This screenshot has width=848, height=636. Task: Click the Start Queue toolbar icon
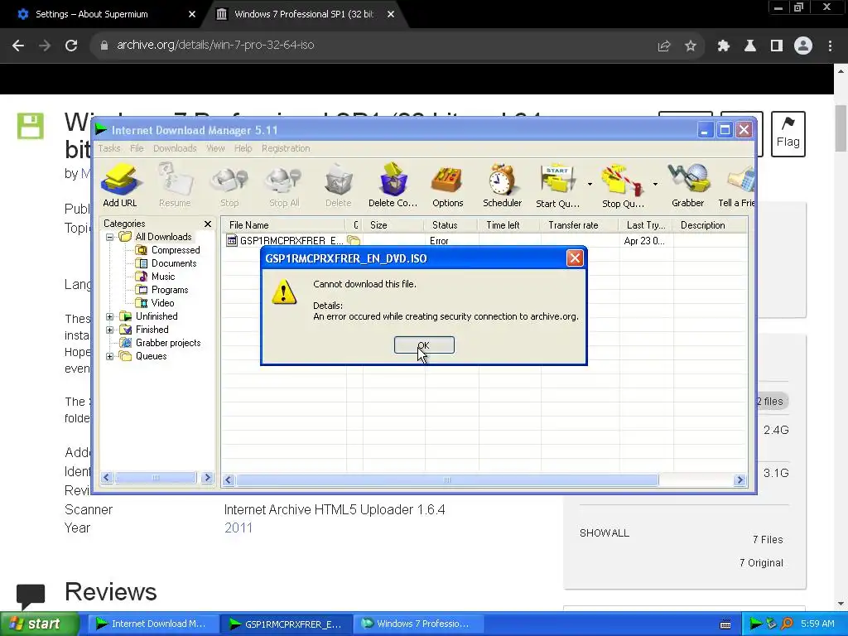(x=557, y=185)
